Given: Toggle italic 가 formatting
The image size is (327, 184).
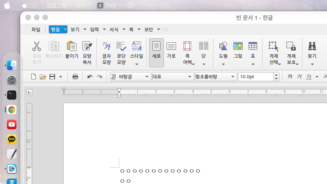Looking at the screenshot, I should (299, 77).
